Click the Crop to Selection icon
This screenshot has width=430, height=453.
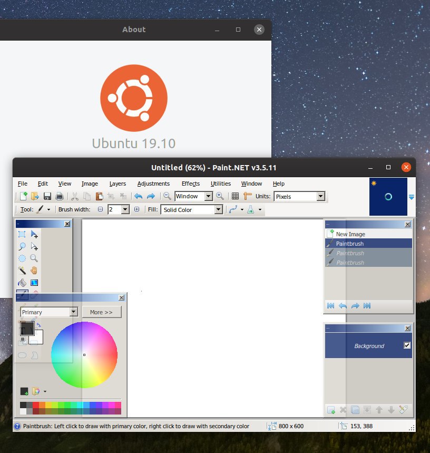coord(111,196)
